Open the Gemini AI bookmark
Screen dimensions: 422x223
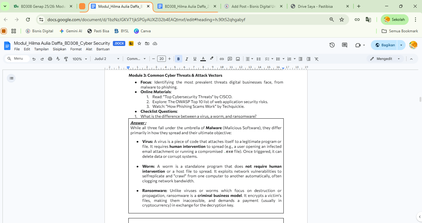coord(71,31)
